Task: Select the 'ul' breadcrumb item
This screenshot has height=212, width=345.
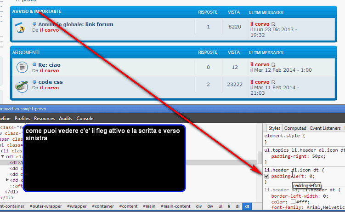Action: click(x=220, y=206)
